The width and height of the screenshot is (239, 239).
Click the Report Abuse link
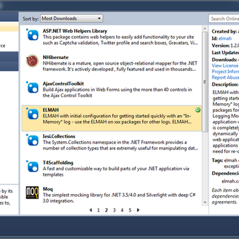(225, 77)
